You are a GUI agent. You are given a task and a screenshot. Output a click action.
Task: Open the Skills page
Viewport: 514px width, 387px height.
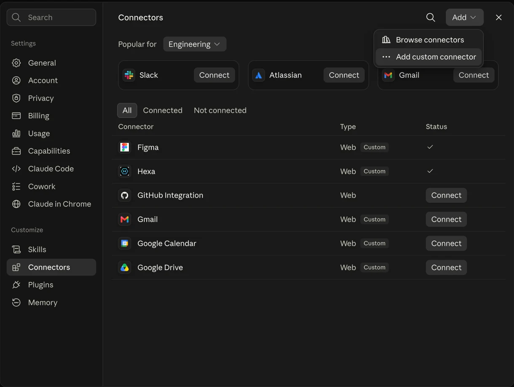pyautogui.click(x=51, y=249)
